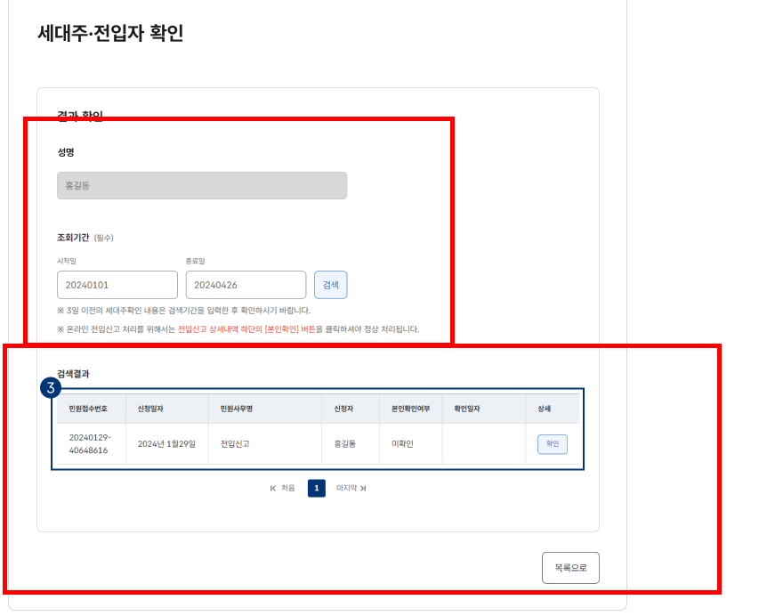This screenshot has width=767, height=616.
Task: Click the 확인 button in the 상세 column
Action: (552, 442)
